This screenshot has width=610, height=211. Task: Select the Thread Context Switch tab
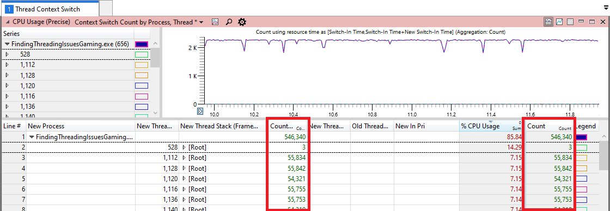(50, 9)
